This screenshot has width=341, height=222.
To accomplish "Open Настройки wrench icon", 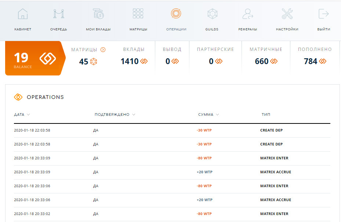I will (287, 14).
